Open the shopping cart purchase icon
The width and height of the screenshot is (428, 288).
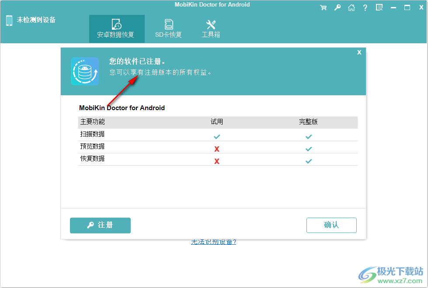click(323, 7)
